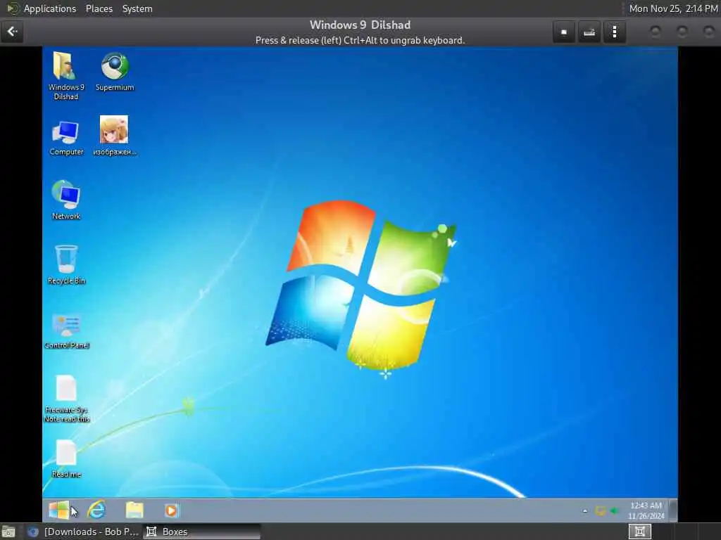The width and height of the screenshot is (721, 540).
Task: Launch the Supermium browser desktop icon
Action: pos(115,72)
